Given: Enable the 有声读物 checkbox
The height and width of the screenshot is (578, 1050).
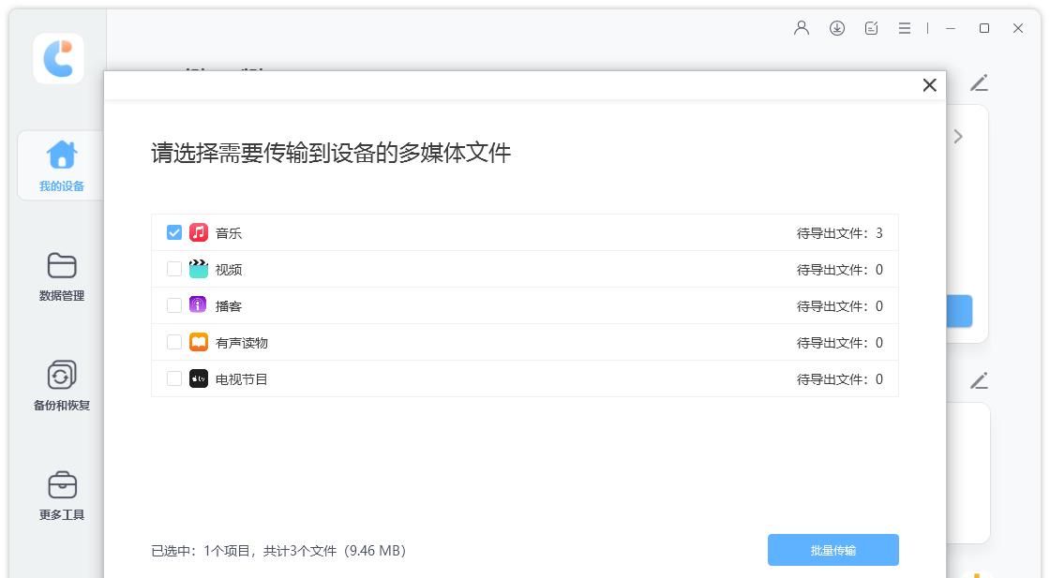Looking at the screenshot, I should [173, 342].
